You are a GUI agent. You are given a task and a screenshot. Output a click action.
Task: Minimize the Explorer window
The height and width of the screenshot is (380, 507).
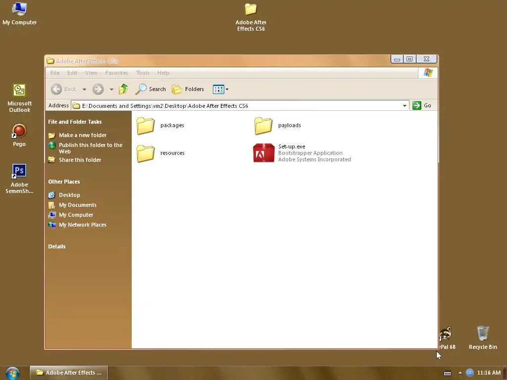point(397,59)
